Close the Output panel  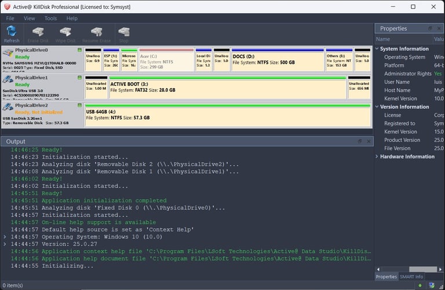367,141
